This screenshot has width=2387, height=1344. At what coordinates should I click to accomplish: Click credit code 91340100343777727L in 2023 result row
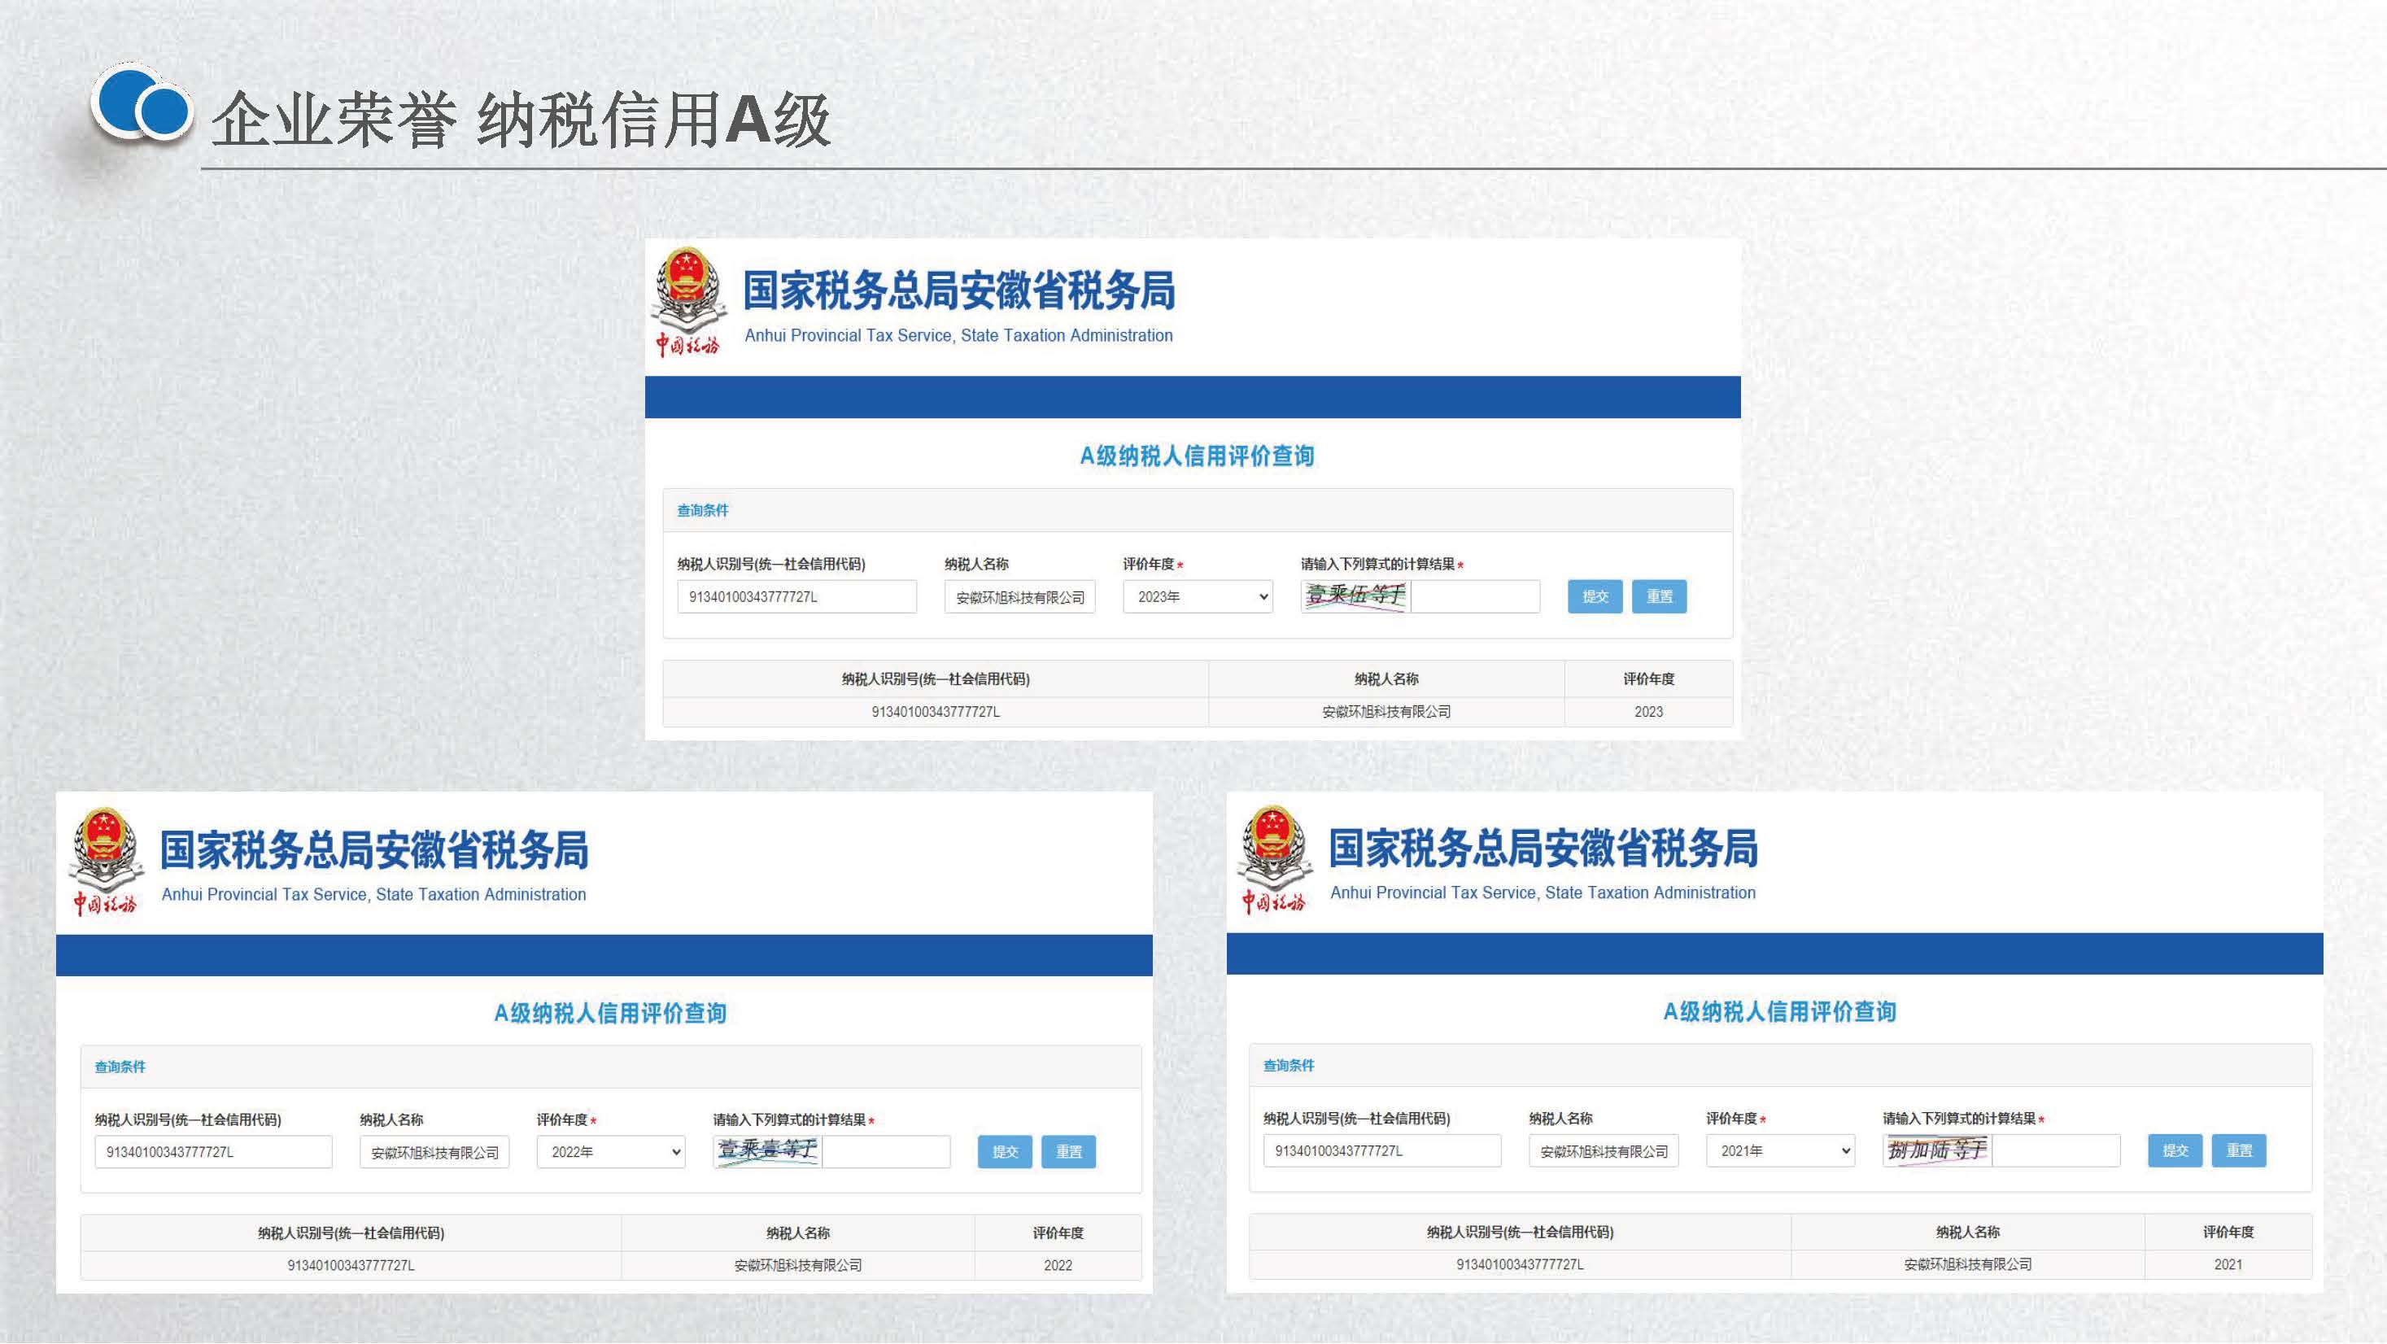tap(935, 712)
